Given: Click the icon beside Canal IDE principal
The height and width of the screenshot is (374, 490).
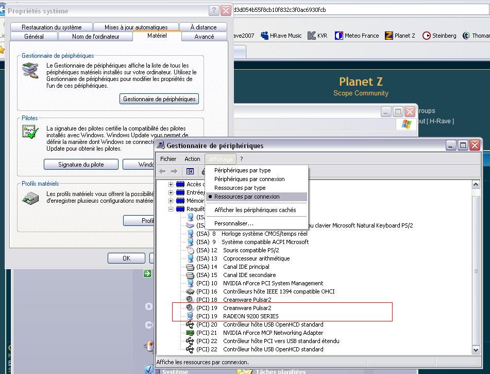Looking at the screenshot, I should click(x=190, y=267).
